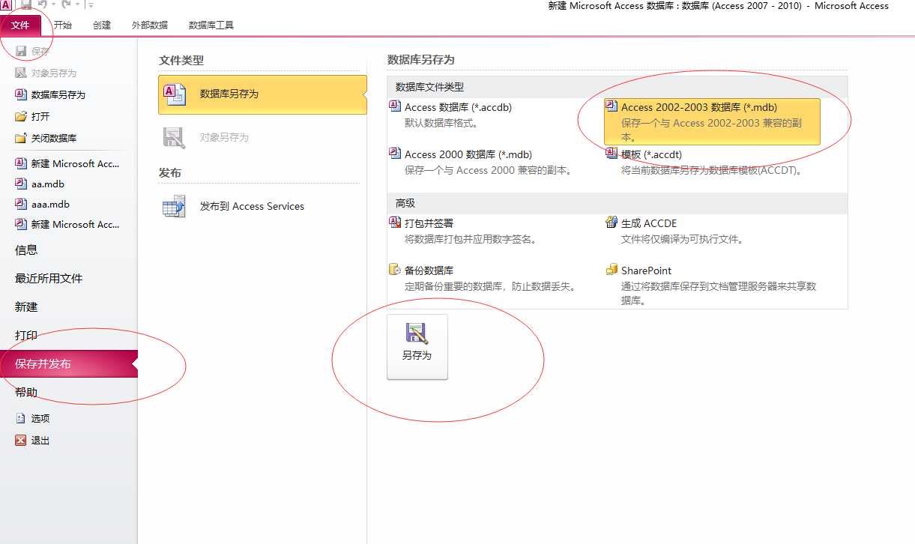
Task: Click 退出 to exit Access
Action: click(x=40, y=441)
